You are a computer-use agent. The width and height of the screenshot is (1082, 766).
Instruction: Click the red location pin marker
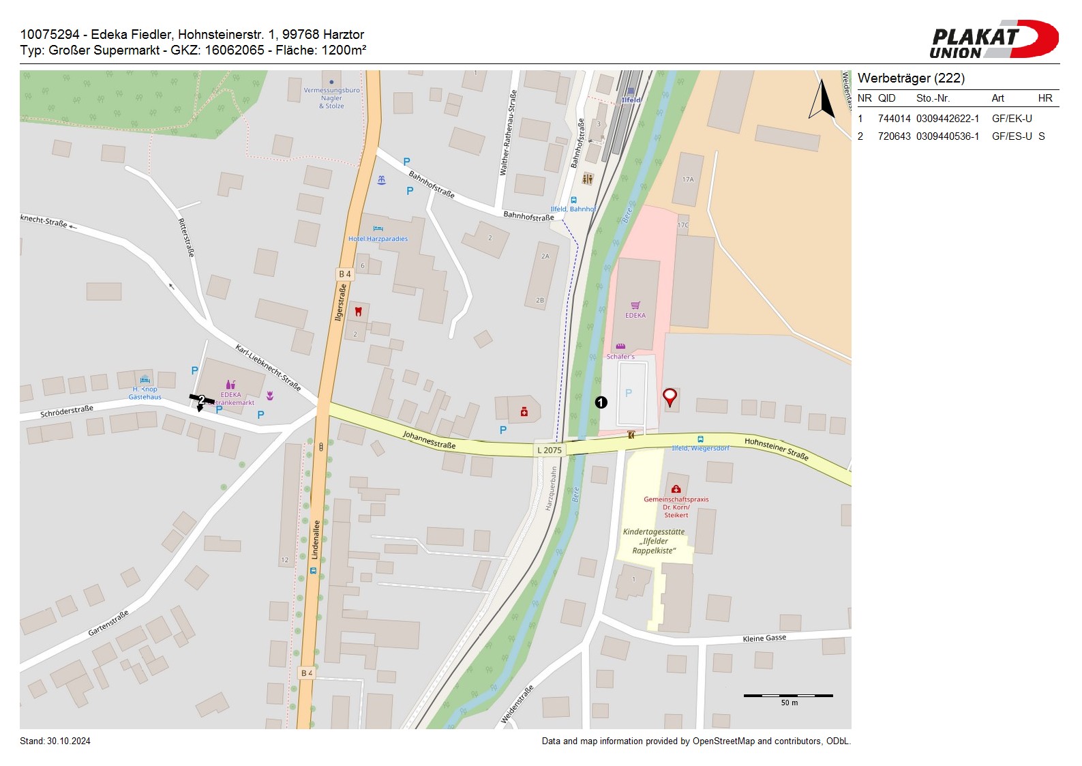[x=670, y=397]
